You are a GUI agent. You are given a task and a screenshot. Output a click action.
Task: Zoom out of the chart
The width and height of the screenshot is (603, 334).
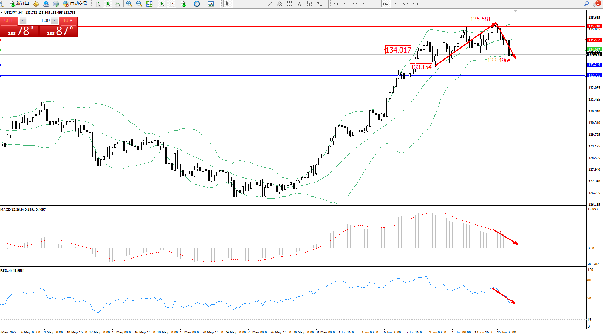pyautogui.click(x=139, y=4)
